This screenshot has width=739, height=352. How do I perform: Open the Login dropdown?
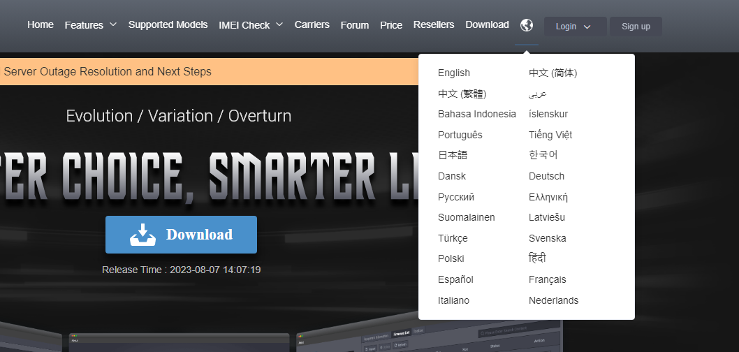click(575, 27)
